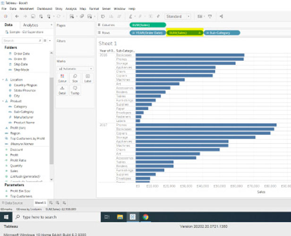Viewport: 291px width, 236px height.
Task: Open the Standard fit dropdown
Action: pos(178,17)
